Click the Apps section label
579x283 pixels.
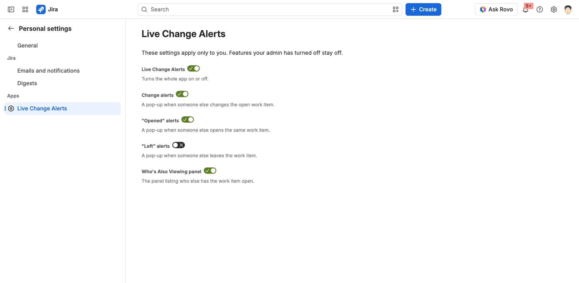13,96
